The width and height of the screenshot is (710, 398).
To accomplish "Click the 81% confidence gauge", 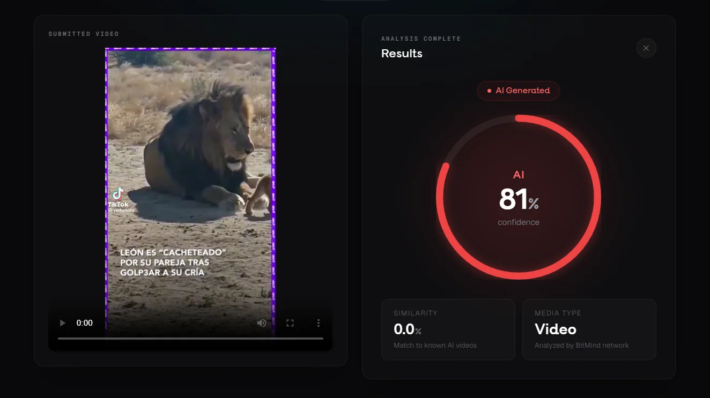I will click(x=519, y=197).
